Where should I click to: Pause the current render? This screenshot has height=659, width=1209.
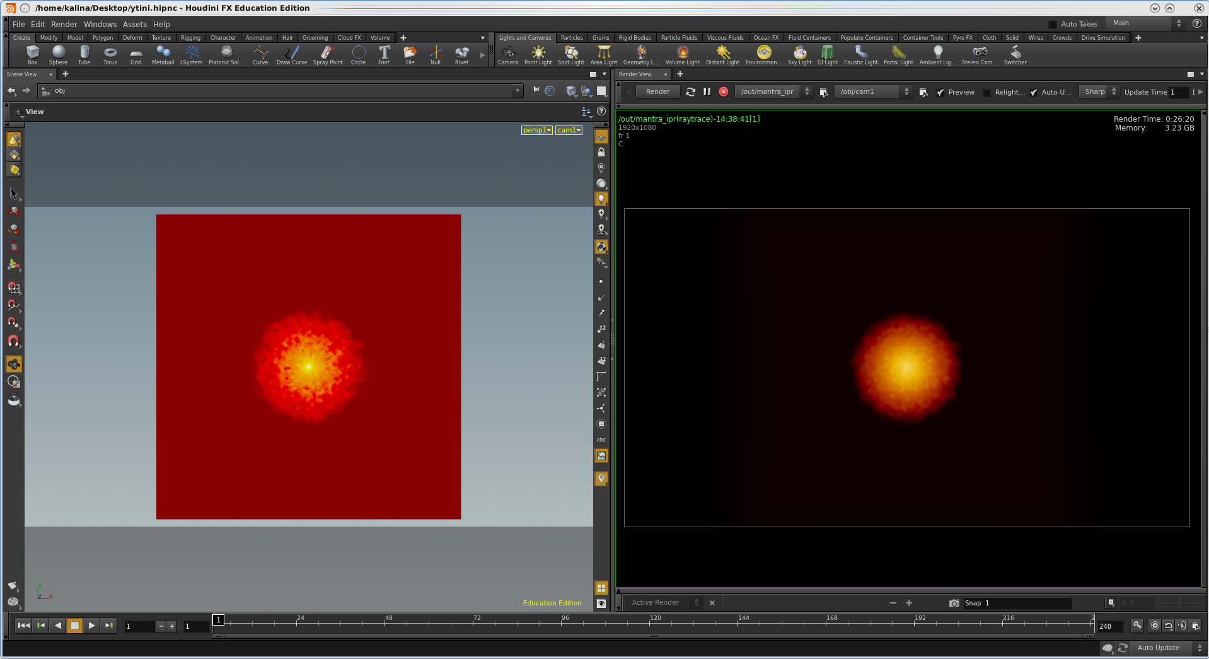point(707,92)
